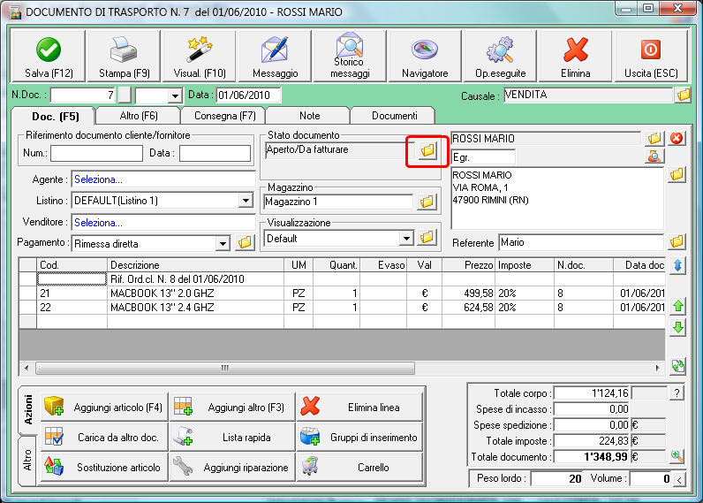This screenshot has height=503, width=703.
Task: Open Stato documento folder icon
Action: tap(427, 150)
